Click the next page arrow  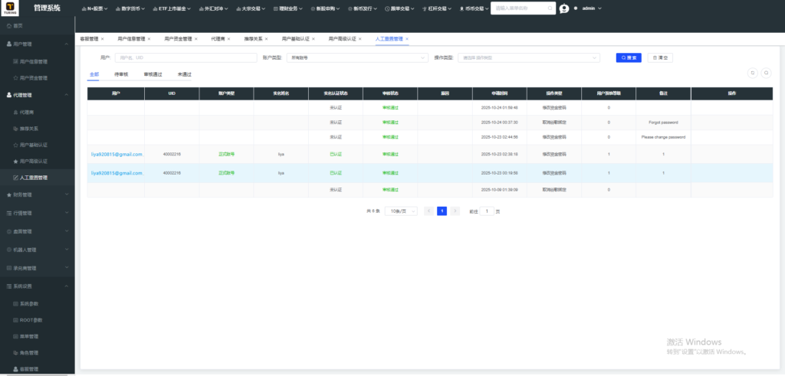(455, 211)
